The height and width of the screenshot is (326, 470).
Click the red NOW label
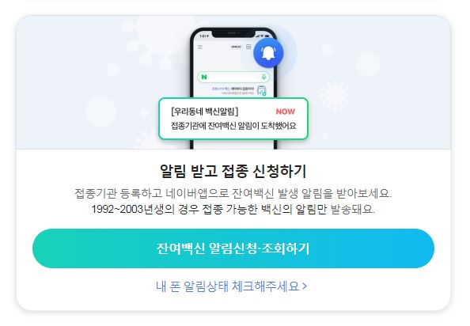tap(286, 112)
